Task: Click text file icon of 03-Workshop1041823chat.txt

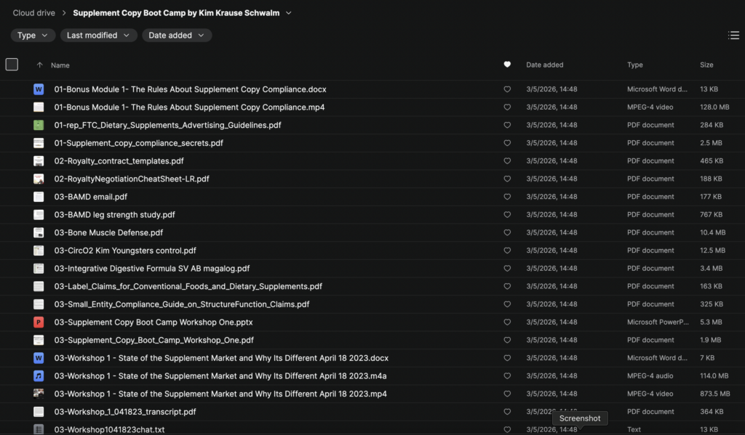Action: pos(39,429)
